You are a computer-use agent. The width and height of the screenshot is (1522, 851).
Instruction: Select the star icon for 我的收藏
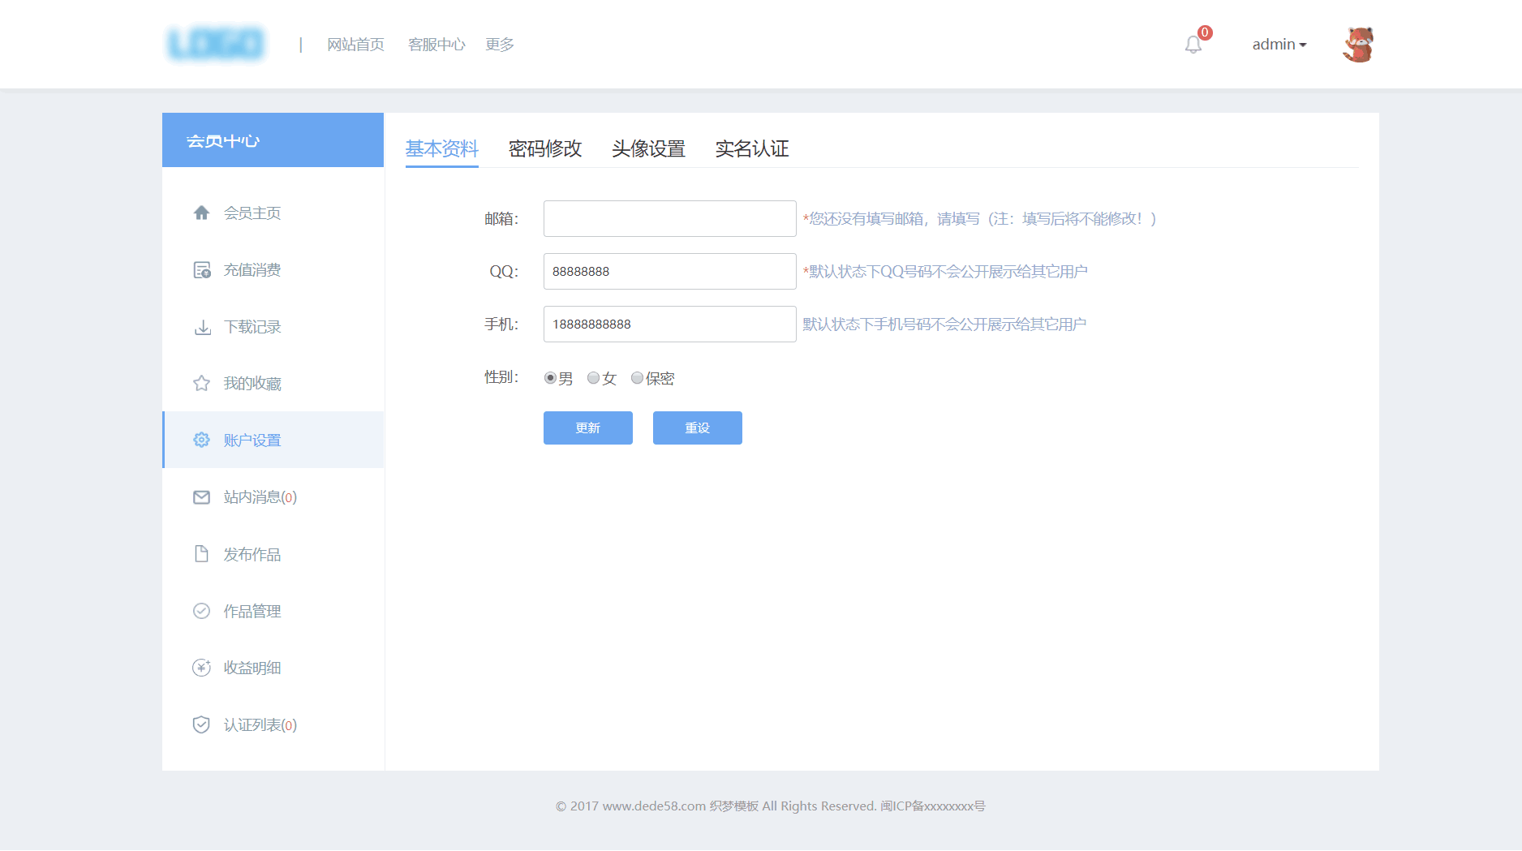click(202, 383)
